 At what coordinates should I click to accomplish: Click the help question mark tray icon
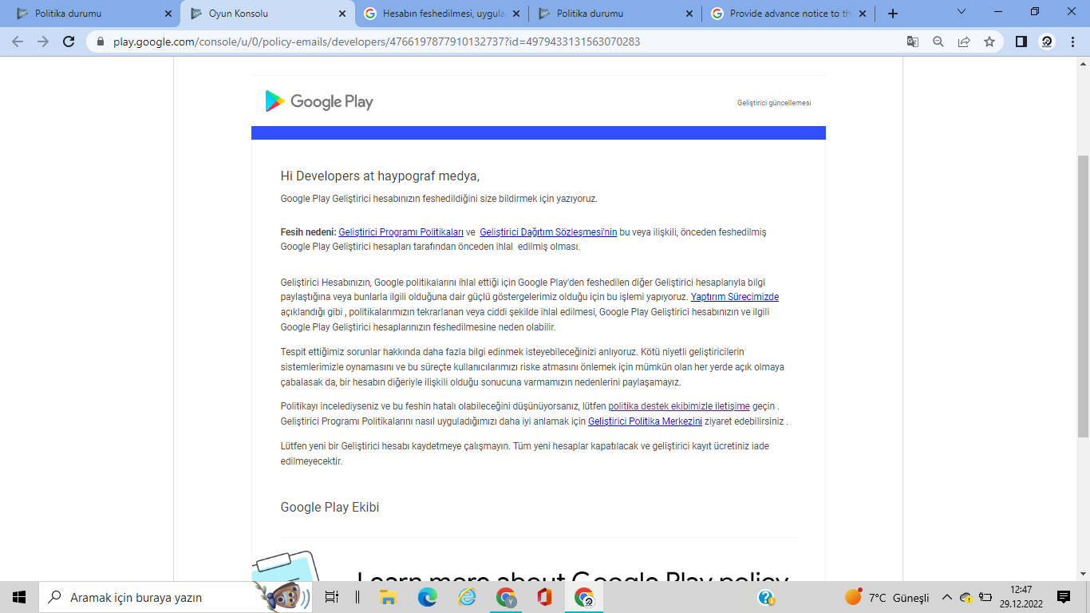[x=766, y=597]
